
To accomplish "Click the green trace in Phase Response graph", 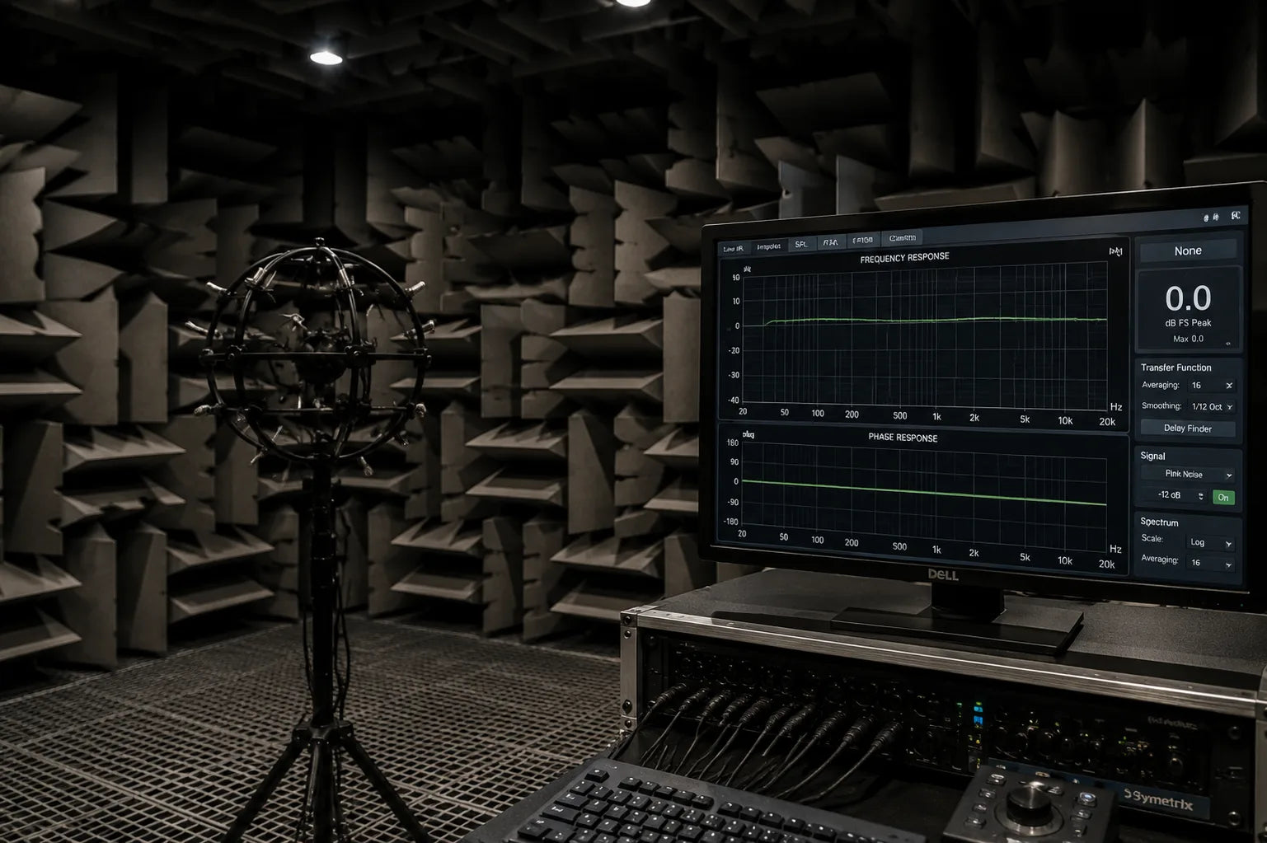I will (925, 492).
